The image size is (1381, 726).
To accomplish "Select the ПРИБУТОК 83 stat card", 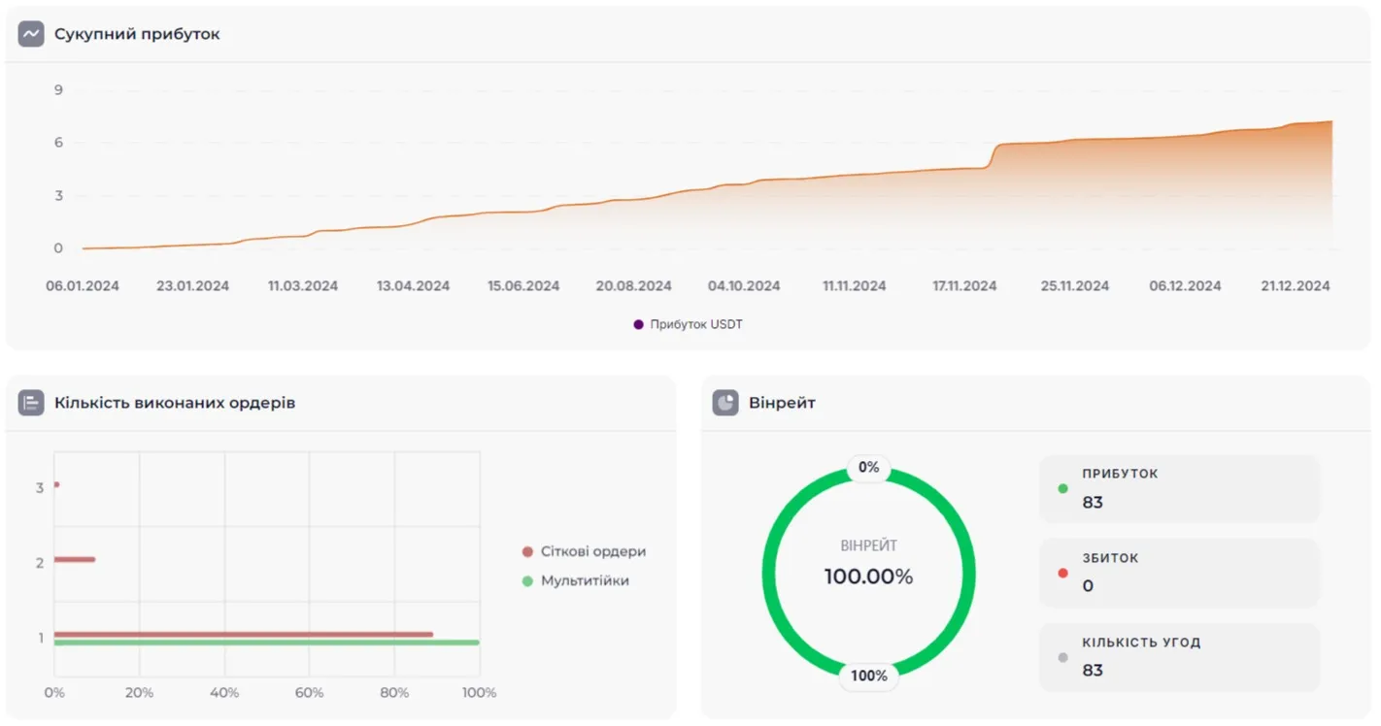I will click(x=1179, y=488).
